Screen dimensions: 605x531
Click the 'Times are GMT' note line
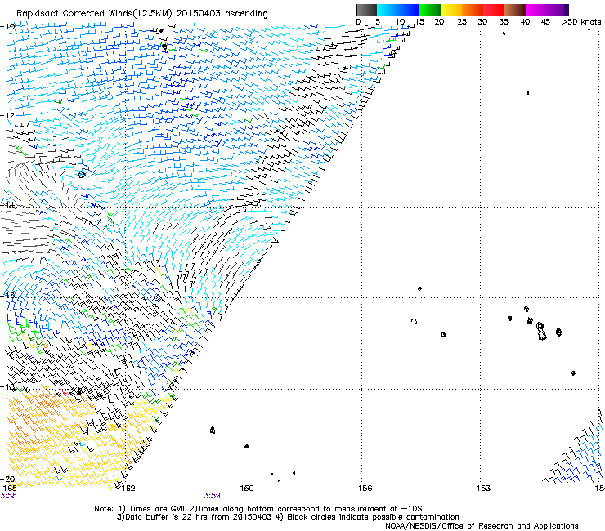coord(258,509)
